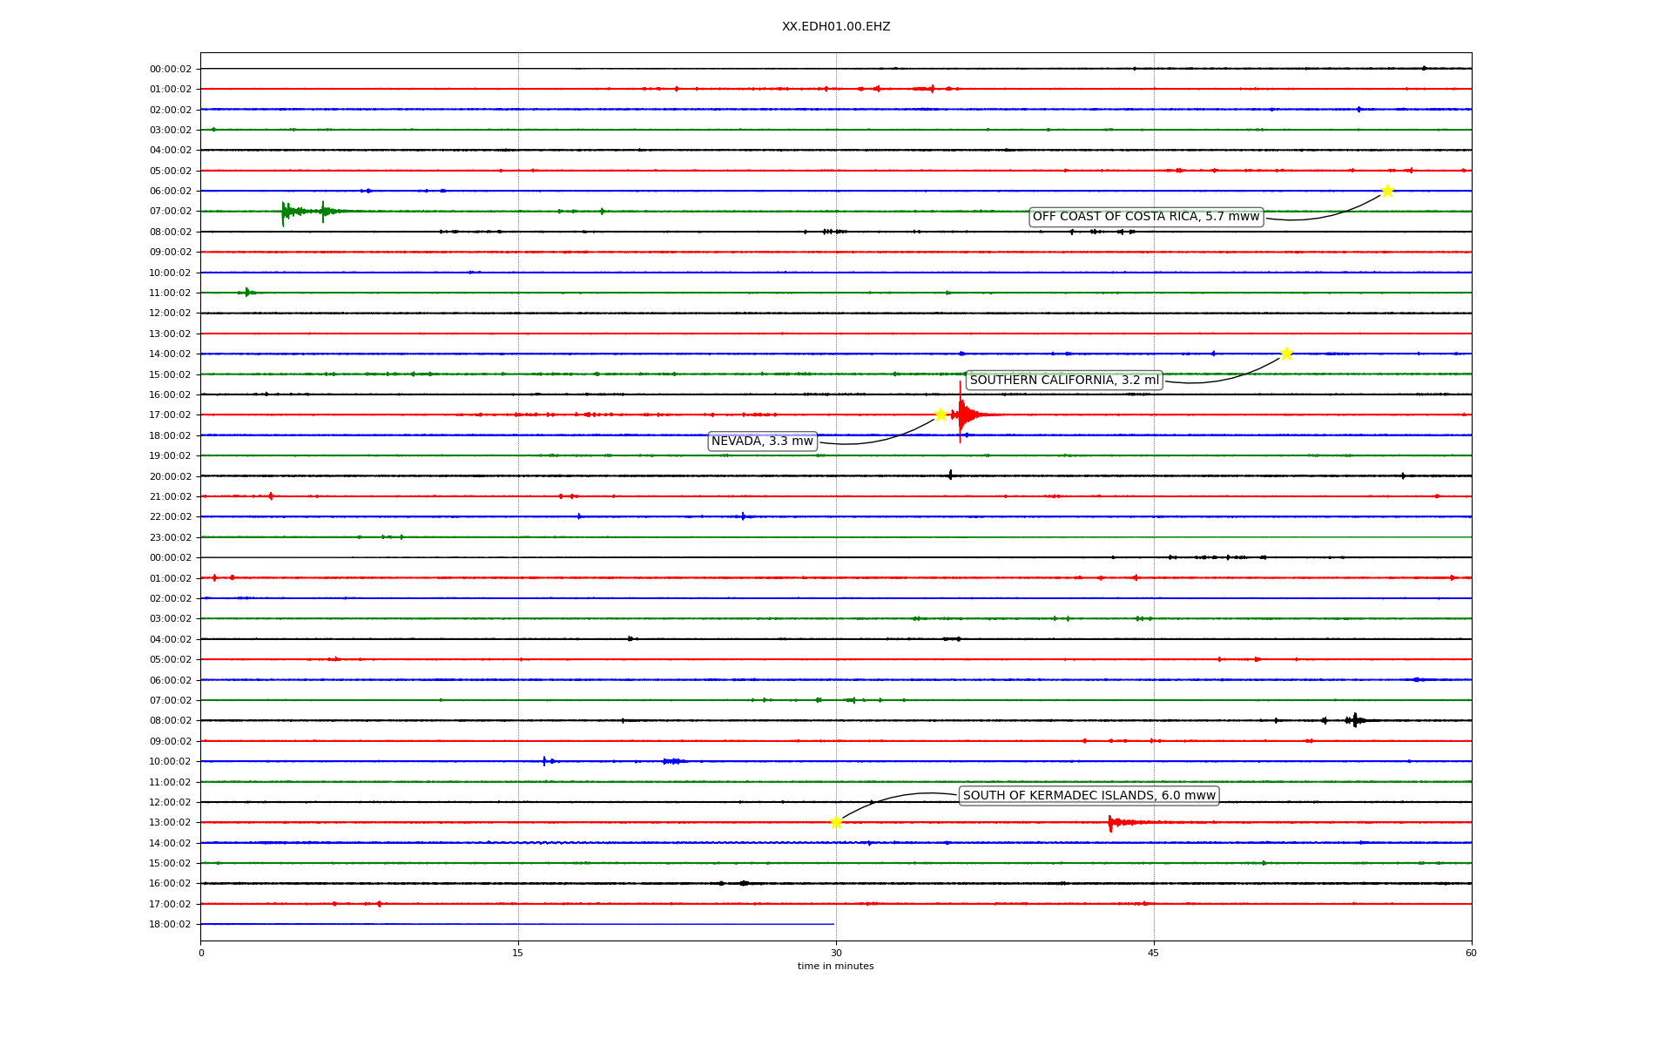This screenshot has height=1045, width=1672.
Task: Click the yellow star marking the Nevada event
Action: click(x=940, y=415)
